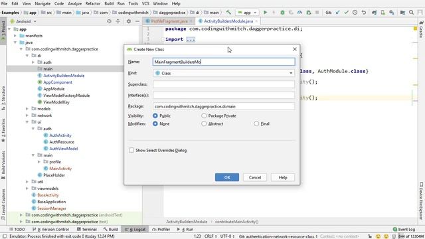Screen dimensions: 425x239
Task: Click OK in Create New Class dialog
Action: pyautogui.click(x=227, y=177)
